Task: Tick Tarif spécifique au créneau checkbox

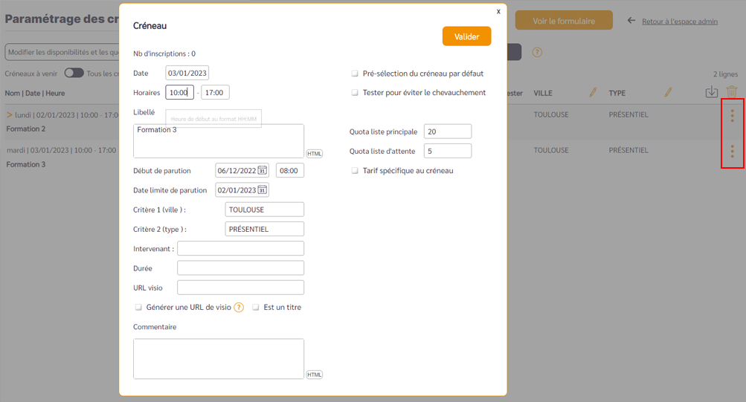Action: pos(356,171)
